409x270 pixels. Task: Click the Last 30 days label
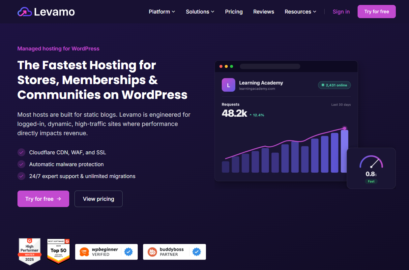click(x=341, y=105)
